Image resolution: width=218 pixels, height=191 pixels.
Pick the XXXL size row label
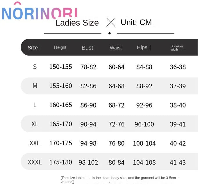[x=35, y=162]
